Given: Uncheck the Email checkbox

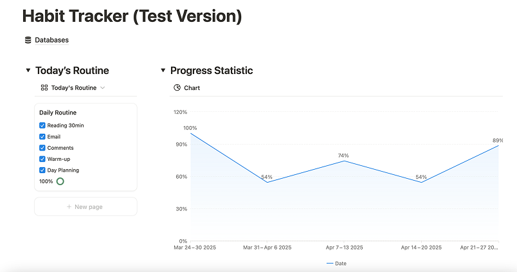Looking at the screenshot, I should pyautogui.click(x=42, y=136).
